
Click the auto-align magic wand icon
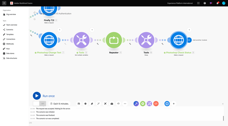coord(98,104)
